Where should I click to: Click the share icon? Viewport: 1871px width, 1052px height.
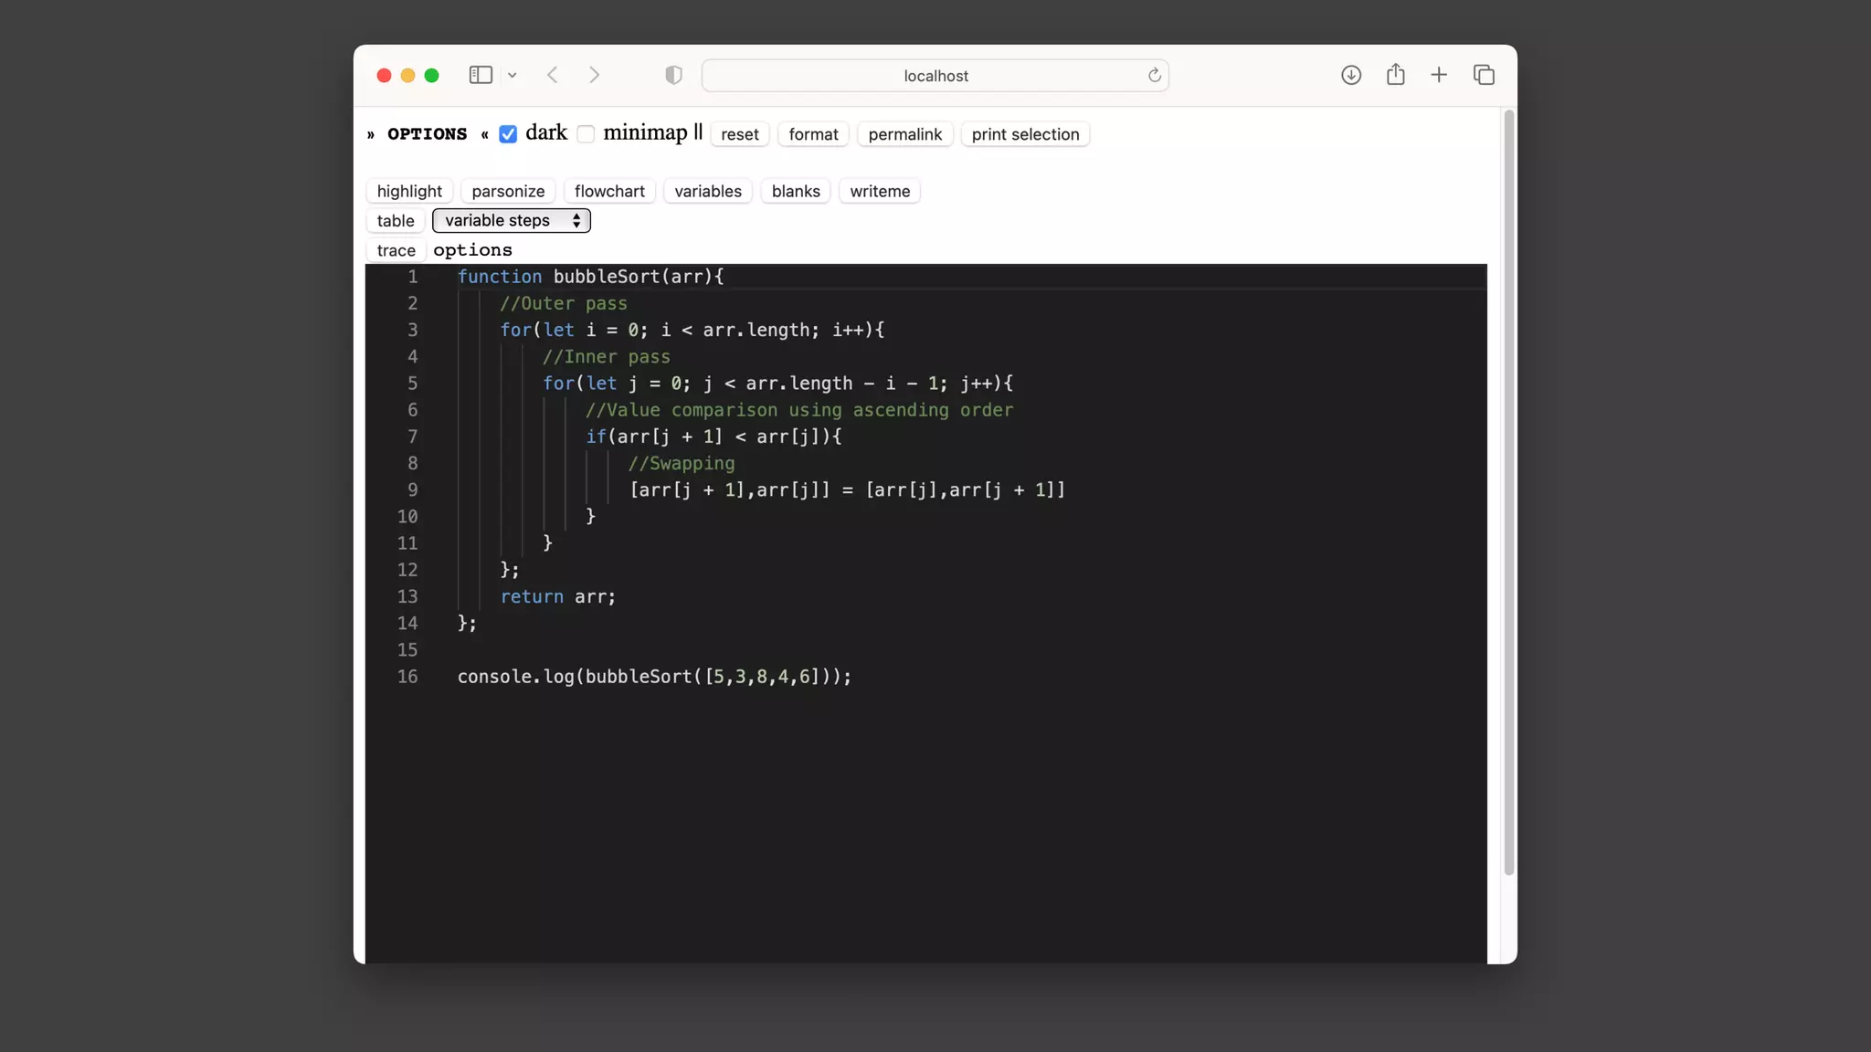click(1395, 75)
